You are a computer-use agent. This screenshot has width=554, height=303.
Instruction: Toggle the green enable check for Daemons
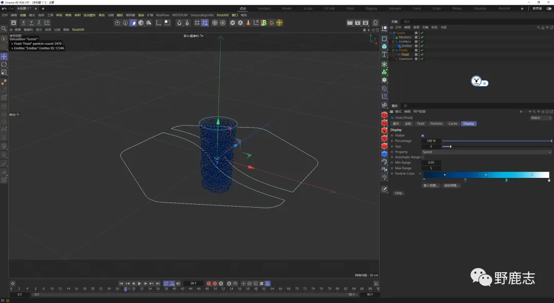coord(422,59)
